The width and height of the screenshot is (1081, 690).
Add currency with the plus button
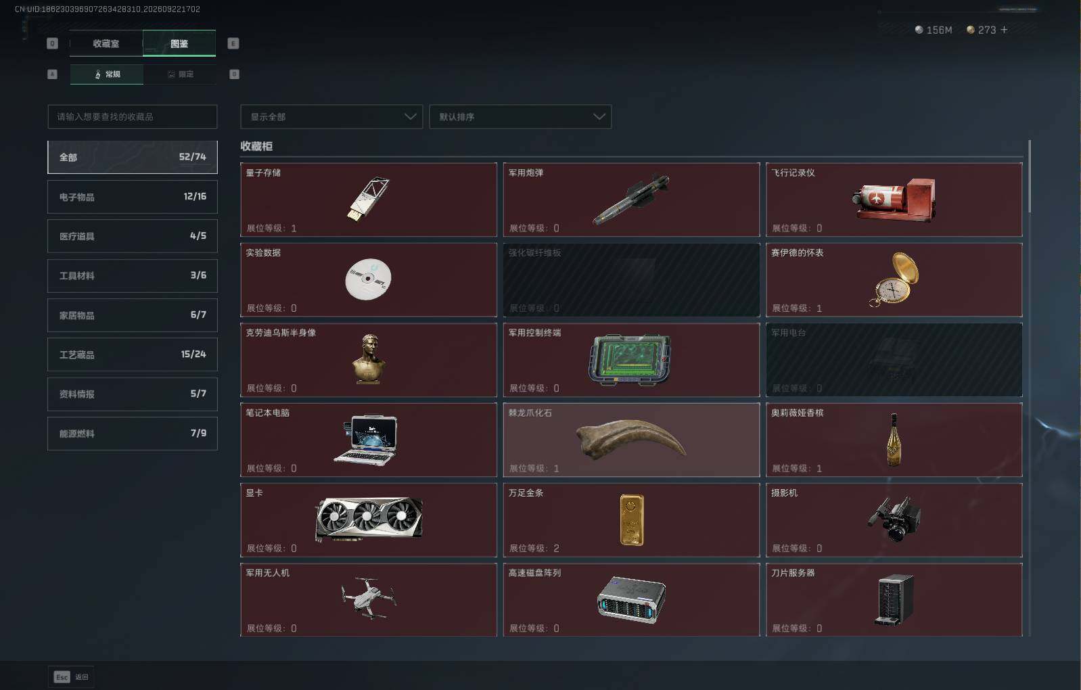click(1004, 30)
